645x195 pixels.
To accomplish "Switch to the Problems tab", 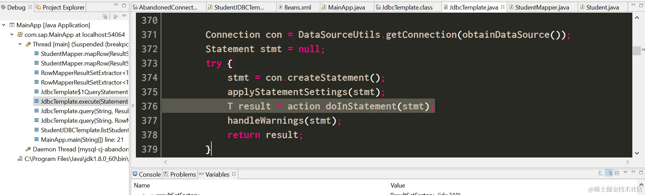I will pos(180,174).
